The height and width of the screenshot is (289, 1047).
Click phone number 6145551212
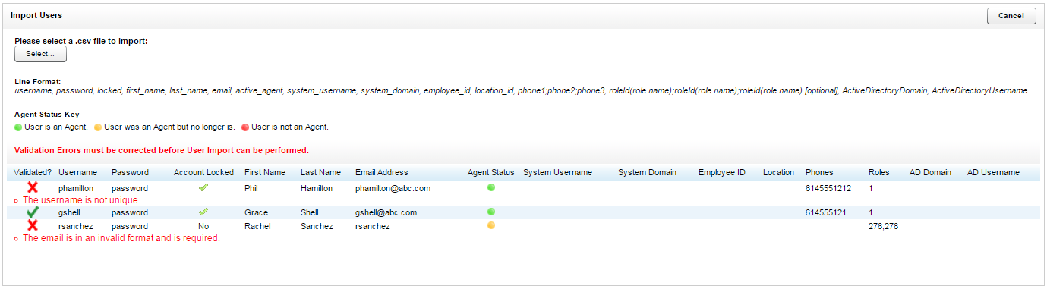(x=828, y=188)
